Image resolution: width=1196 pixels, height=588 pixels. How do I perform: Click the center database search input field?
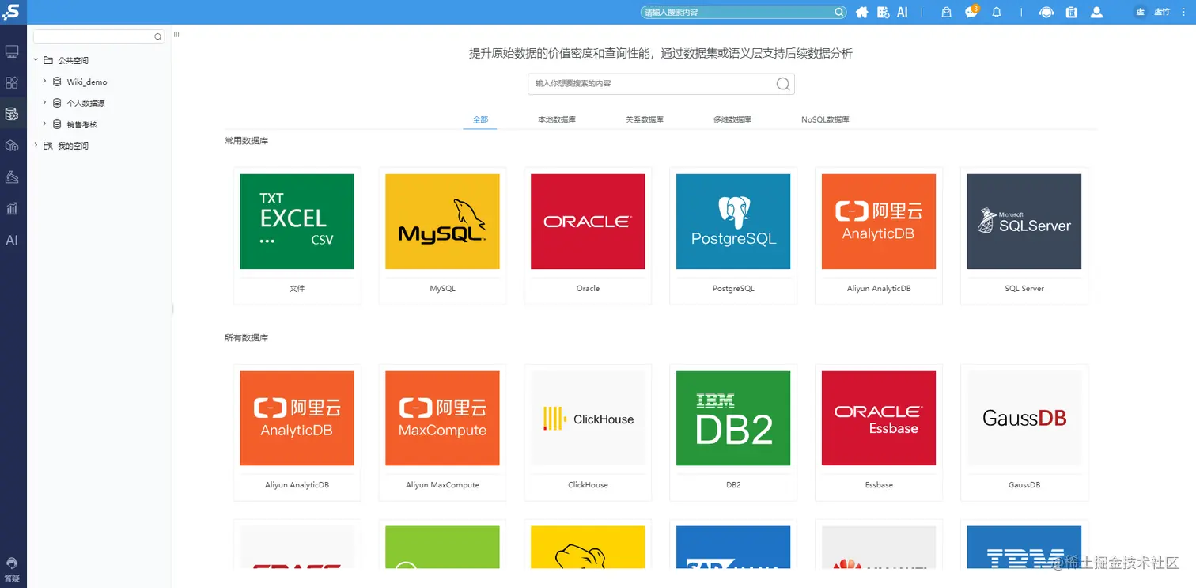pyautogui.click(x=661, y=84)
